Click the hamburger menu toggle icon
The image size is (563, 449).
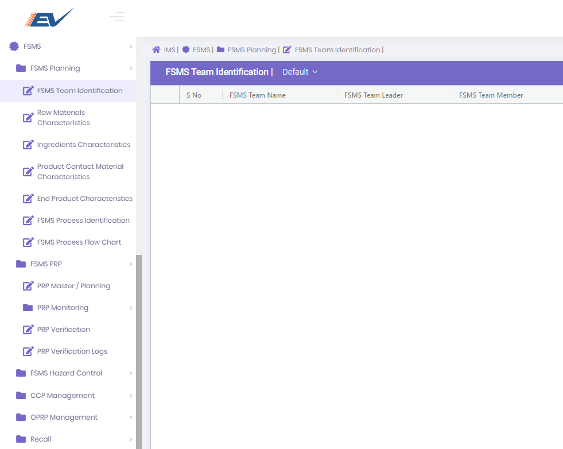click(x=117, y=17)
